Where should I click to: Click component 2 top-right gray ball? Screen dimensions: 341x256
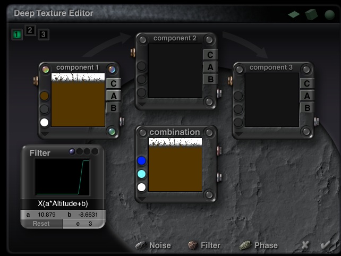point(209,40)
